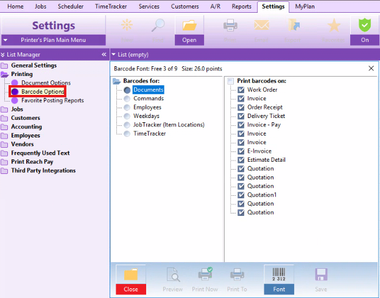Switch to the Services tab
The image size is (380, 298).
click(149, 7)
